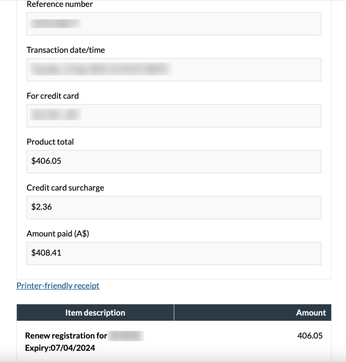
Task: Click the Amount column header
Action: (x=252, y=313)
